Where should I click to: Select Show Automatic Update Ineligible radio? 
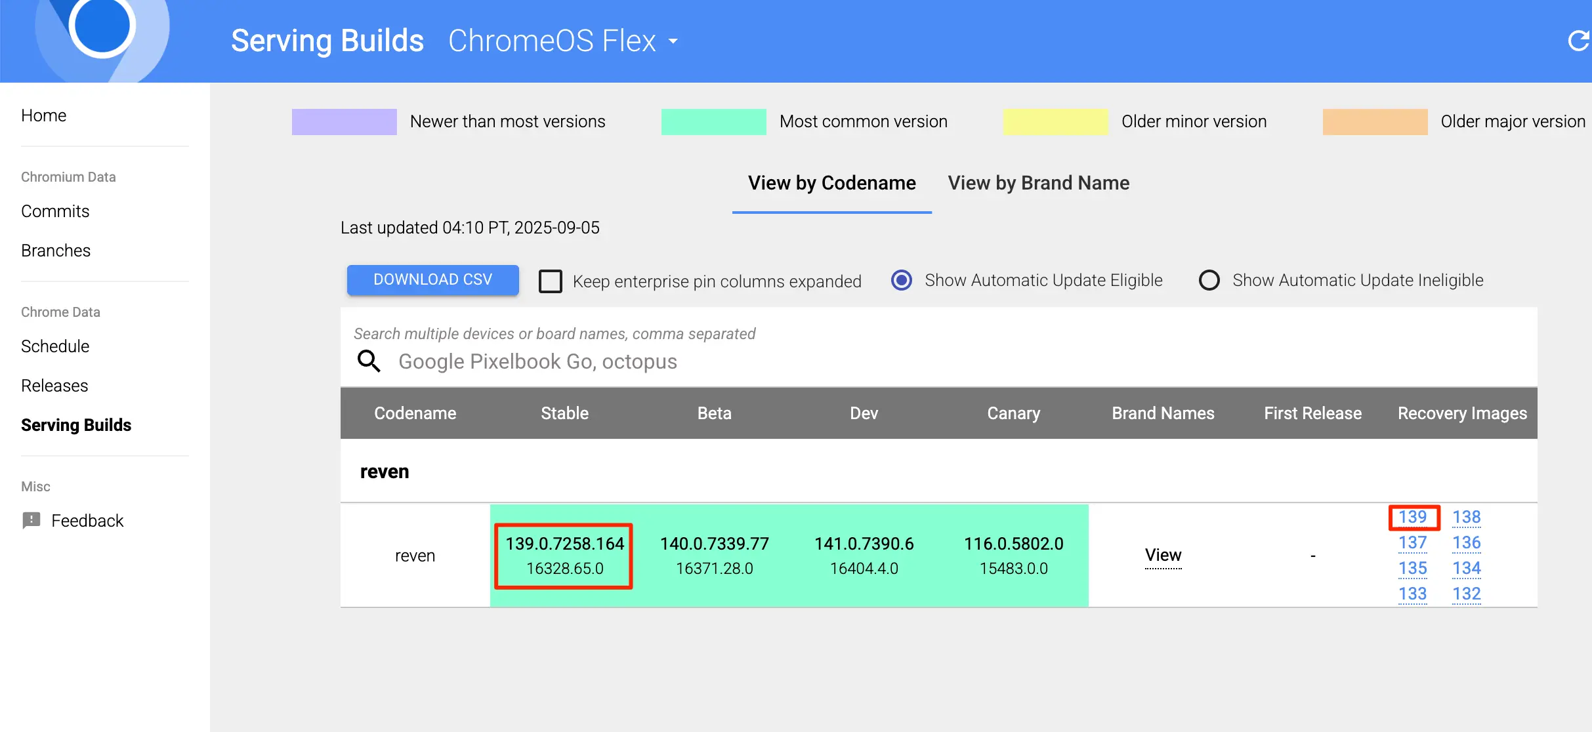click(x=1209, y=280)
